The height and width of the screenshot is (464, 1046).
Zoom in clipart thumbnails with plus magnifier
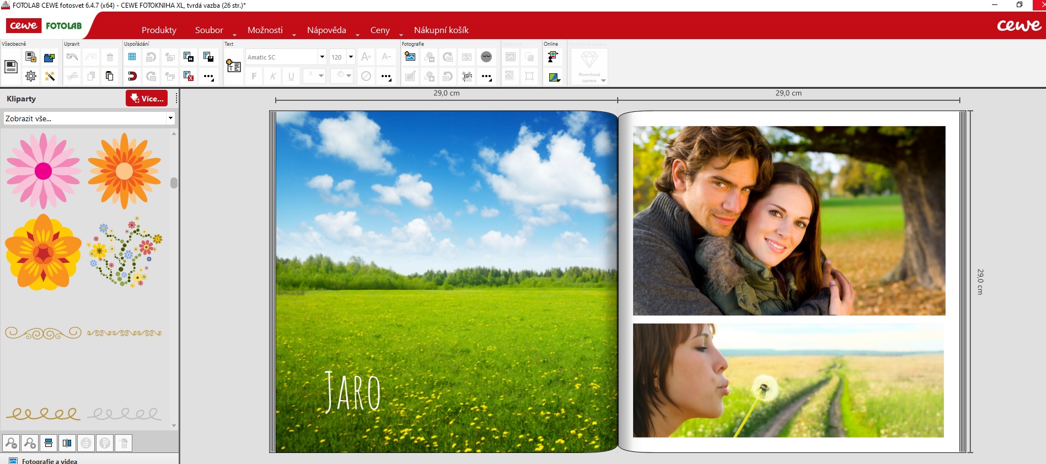pos(30,443)
